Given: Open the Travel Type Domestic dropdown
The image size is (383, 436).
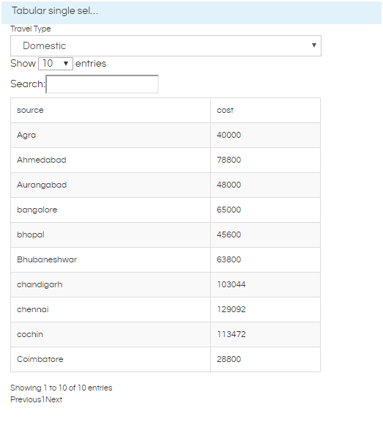Looking at the screenshot, I should tap(166, 46).
